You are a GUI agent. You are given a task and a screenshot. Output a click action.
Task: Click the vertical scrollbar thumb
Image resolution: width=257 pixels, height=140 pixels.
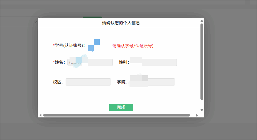[202, 62]
